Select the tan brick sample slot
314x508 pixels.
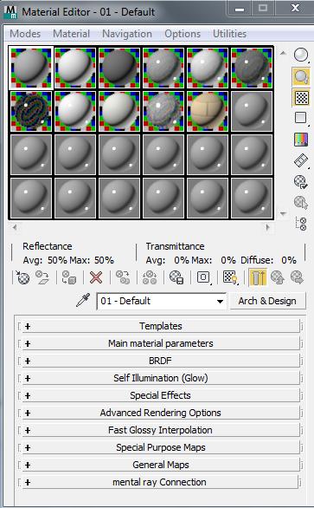click(208, 112)
